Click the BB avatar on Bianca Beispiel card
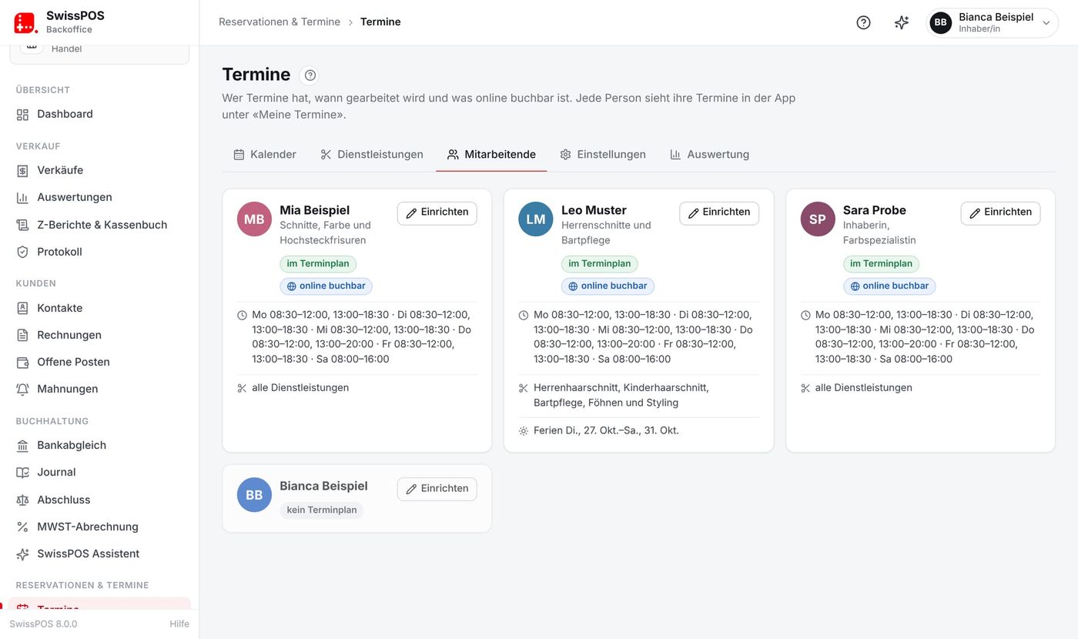The image size is (1078, 639). (254, 495)
